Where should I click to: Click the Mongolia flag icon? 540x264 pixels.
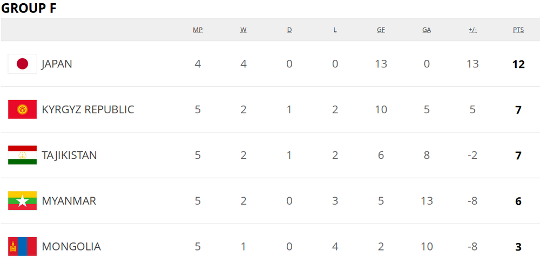[x=22, y=246]
